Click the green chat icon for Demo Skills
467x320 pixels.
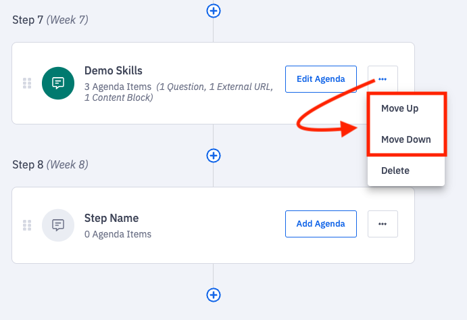click(x=58, y=83)
